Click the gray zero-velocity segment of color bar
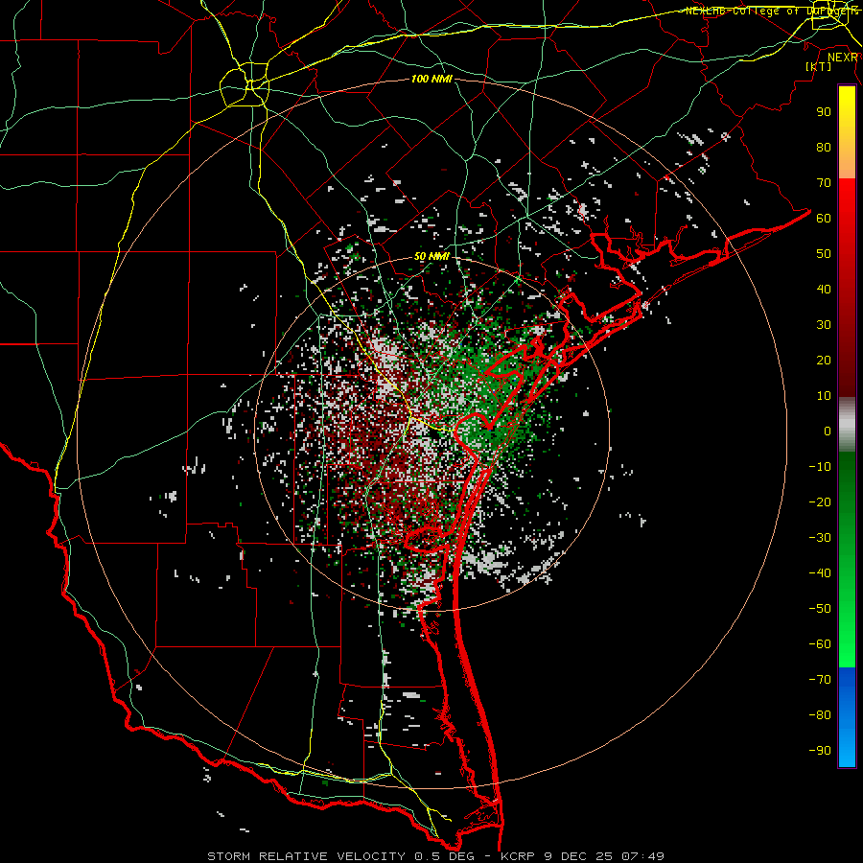 pyautogui.click(x=847, y=425)
